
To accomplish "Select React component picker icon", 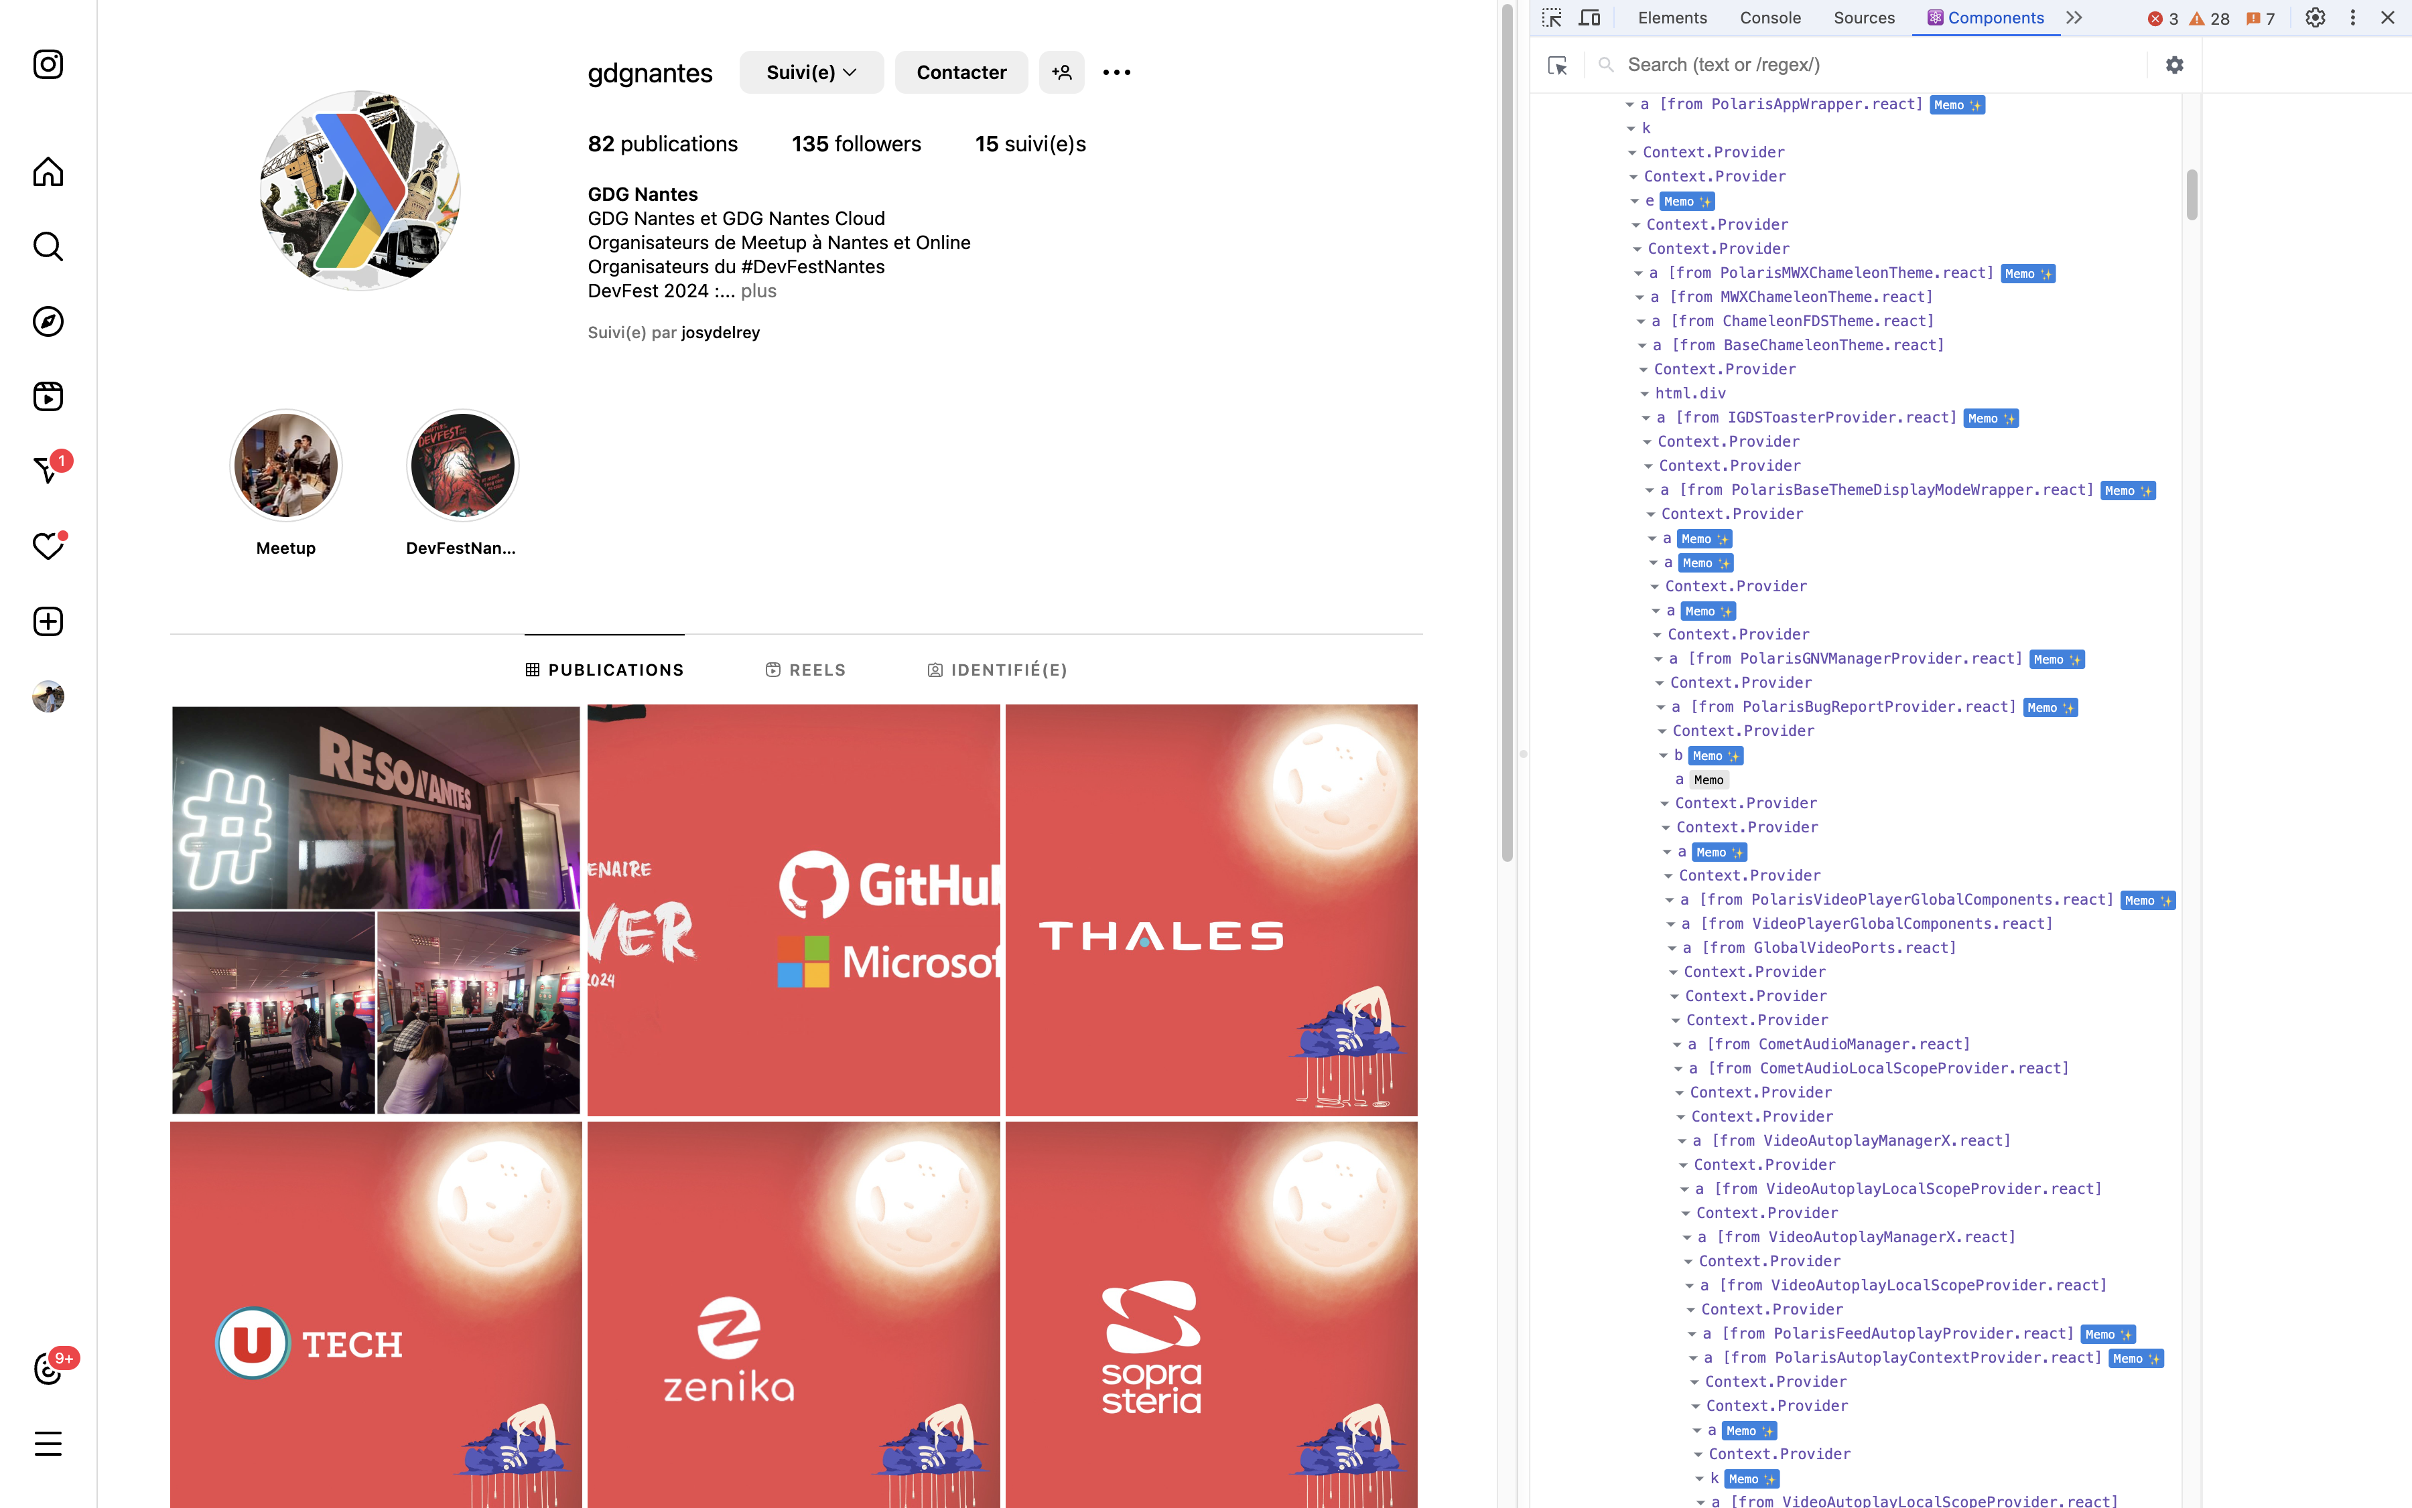I will pyautogui.click(x=1558, y=65).
